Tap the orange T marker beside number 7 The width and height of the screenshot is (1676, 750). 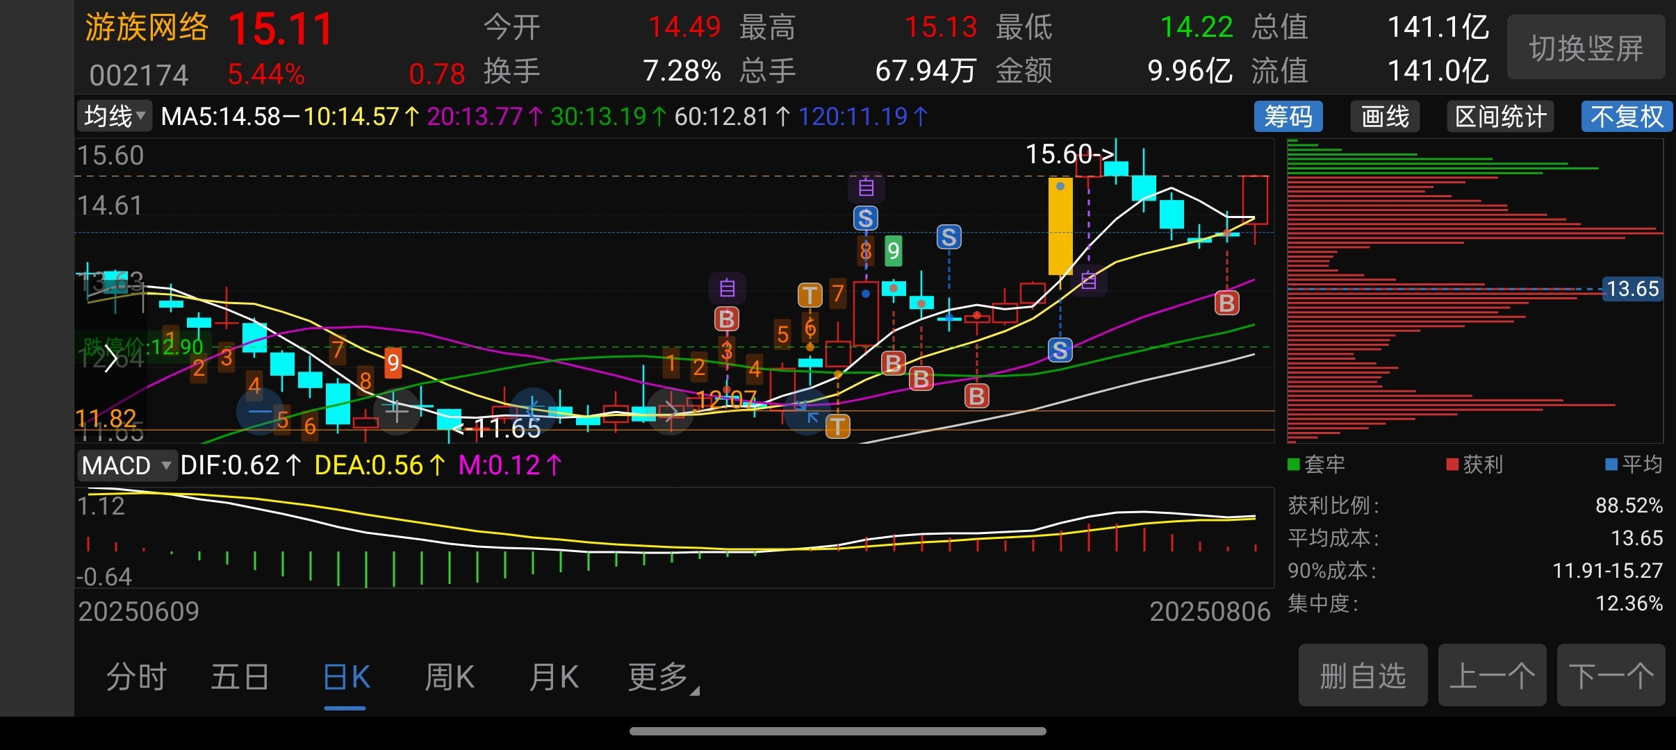click(810, 295)
